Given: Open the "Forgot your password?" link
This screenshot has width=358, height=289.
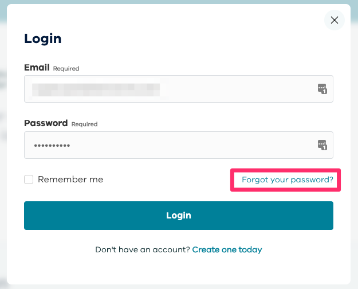Looking at the screenshot, I should click(287, 179).
